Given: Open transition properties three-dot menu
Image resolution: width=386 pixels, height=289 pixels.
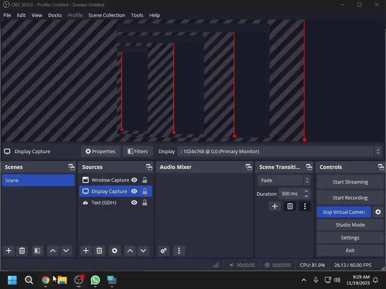Looking at the screenshot, I should coord(305,206).
